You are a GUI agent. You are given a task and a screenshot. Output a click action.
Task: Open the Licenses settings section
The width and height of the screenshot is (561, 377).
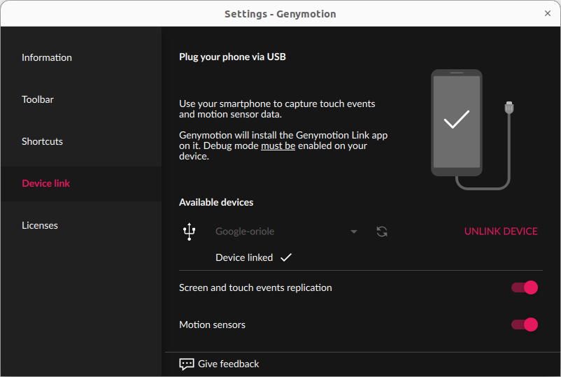tap(40, 225)
